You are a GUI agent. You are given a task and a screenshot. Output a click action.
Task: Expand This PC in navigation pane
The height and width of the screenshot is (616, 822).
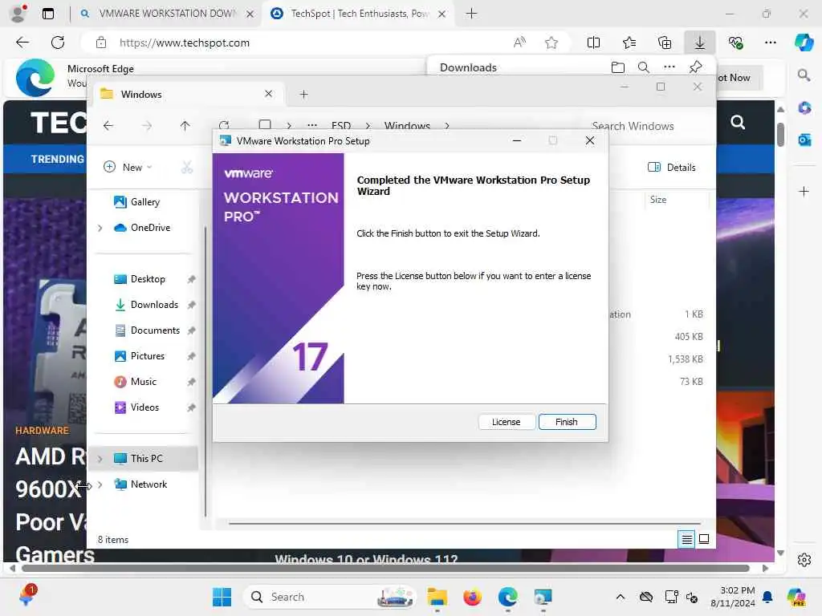coord(100,459)
